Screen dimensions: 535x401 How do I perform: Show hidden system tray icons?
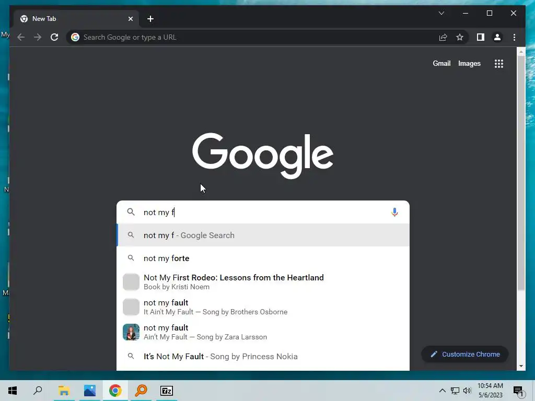tap(442, 391)
